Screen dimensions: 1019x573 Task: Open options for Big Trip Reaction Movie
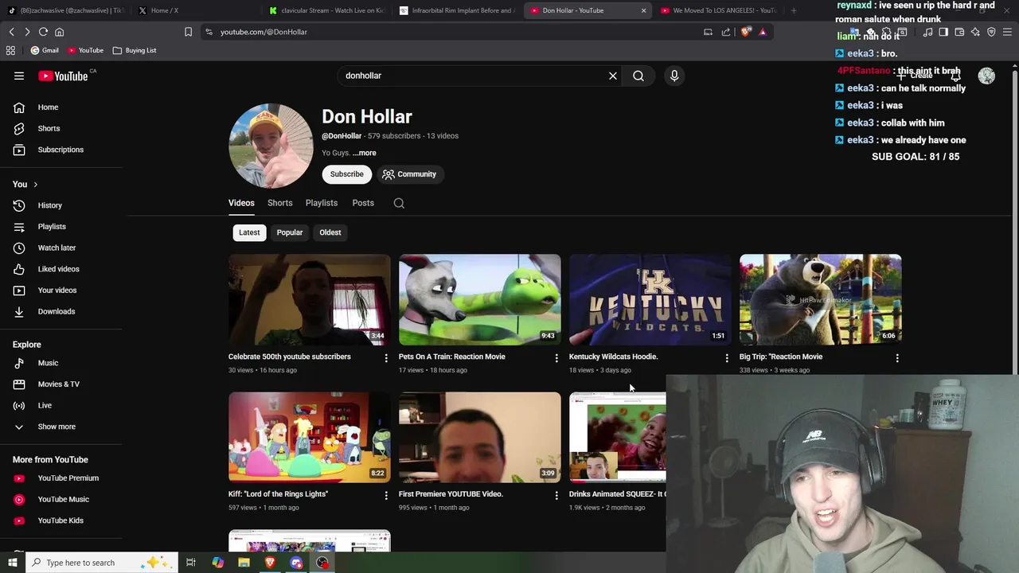pyautogui.click(x=897, y=358)
